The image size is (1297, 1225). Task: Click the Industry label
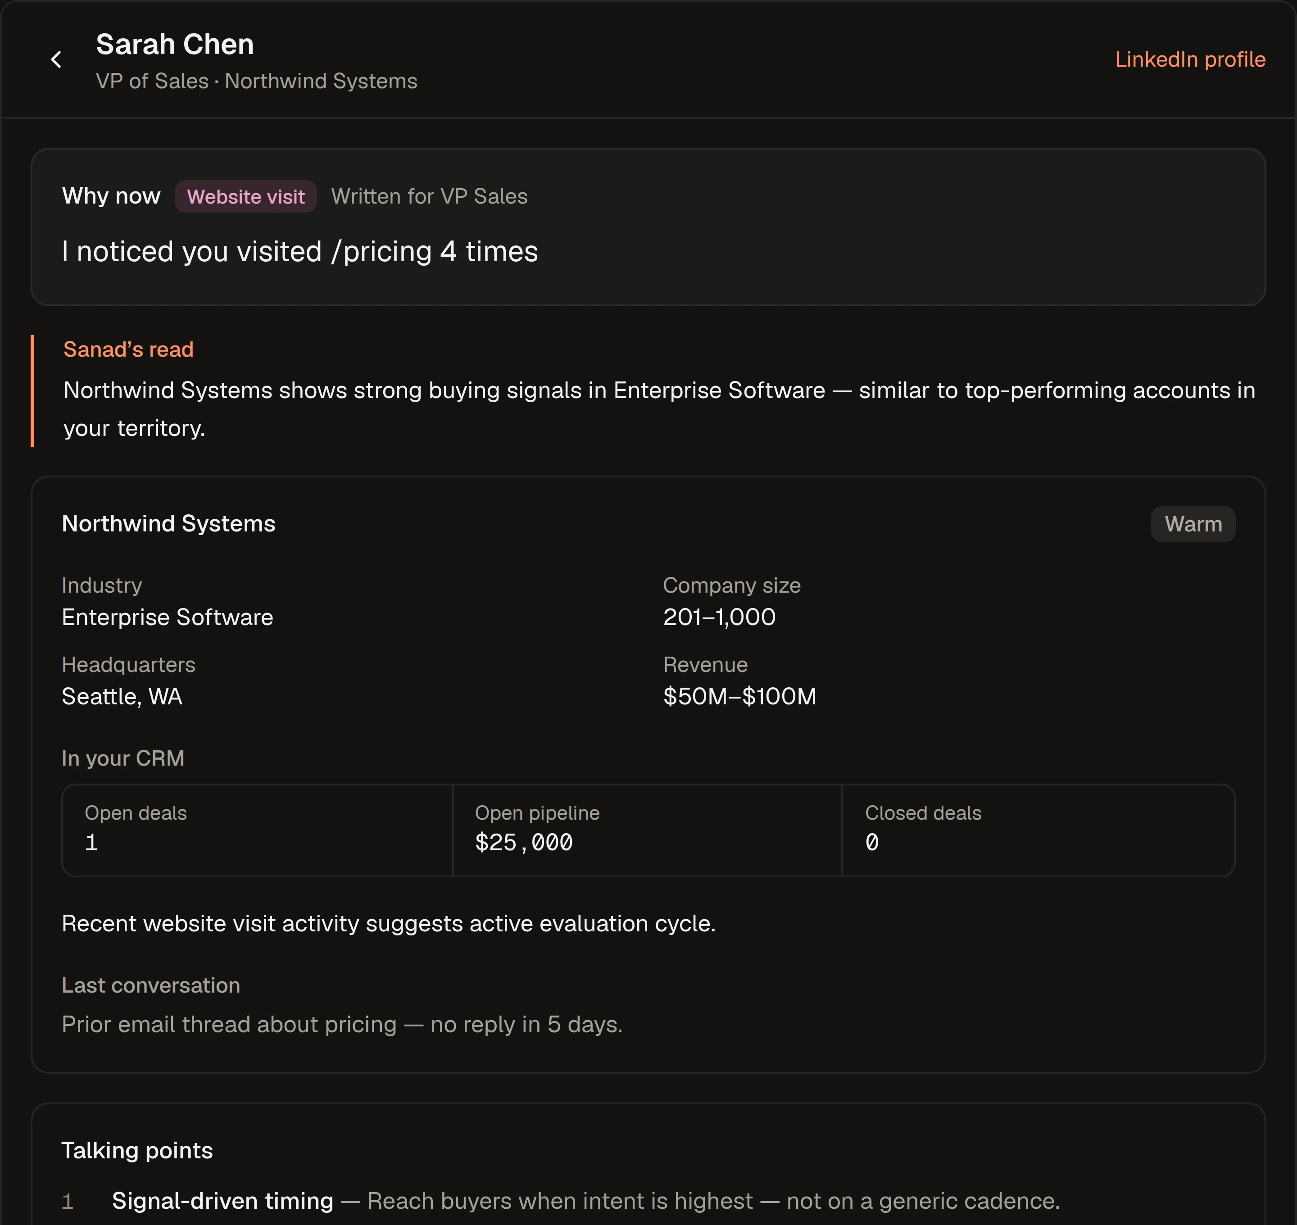[102, 585]
